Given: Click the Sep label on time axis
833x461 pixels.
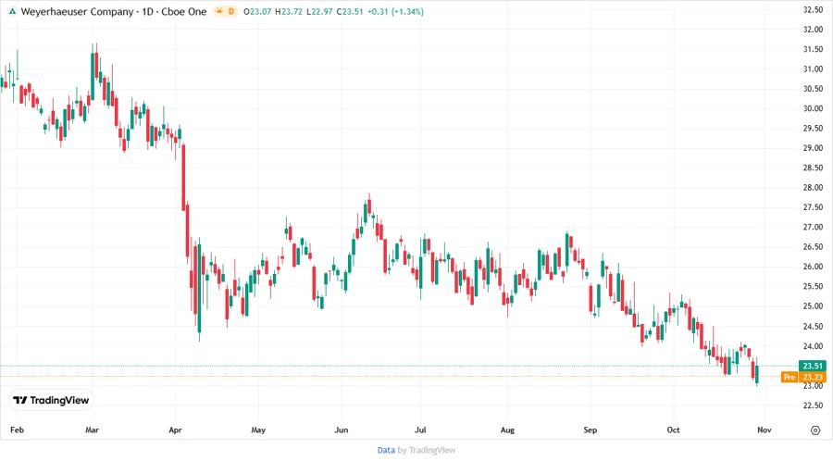Looking at the screenshot, I should click(591, 430).
